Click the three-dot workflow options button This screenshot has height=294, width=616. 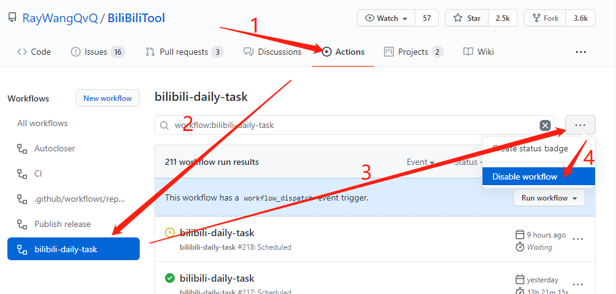pos(580,125)
